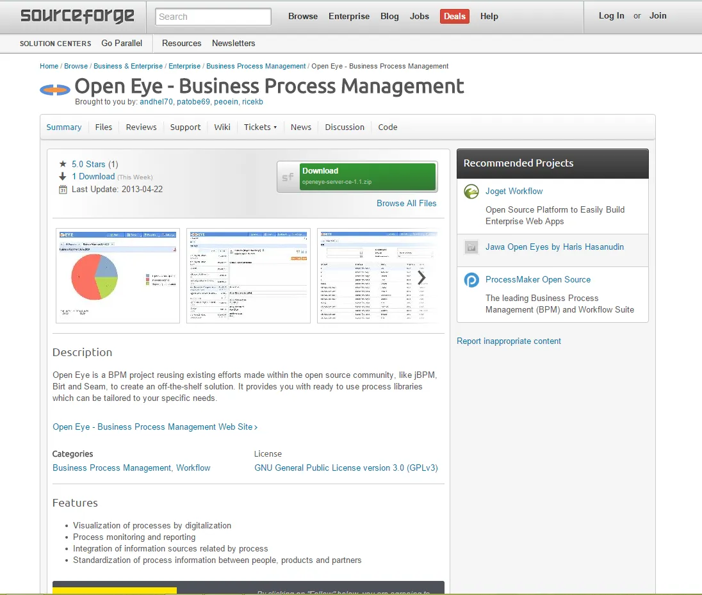Viewport: 702px width, 595px height.
Task: Open Jawa Open Eyes by Haris Hasanudin
Action: point(555,247)
